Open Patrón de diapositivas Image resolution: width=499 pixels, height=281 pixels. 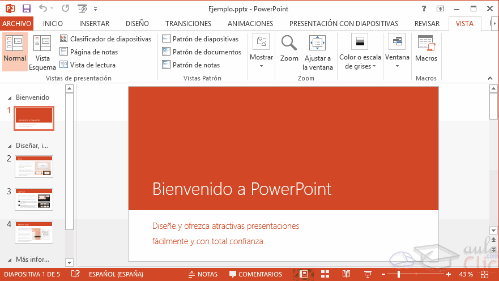click(x=200, y=39)
